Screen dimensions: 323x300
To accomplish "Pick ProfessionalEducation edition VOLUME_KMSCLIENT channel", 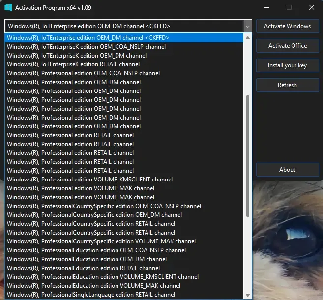I will pyautogui.click(x=124, y=277).
